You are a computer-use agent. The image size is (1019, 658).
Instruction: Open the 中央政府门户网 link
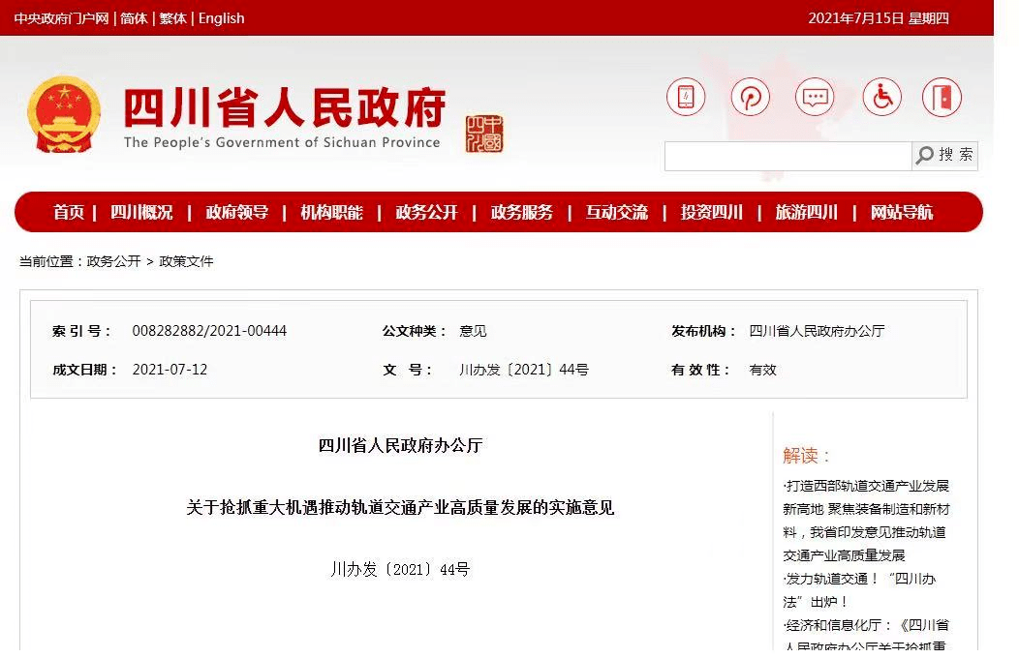[x=61, y=18]
